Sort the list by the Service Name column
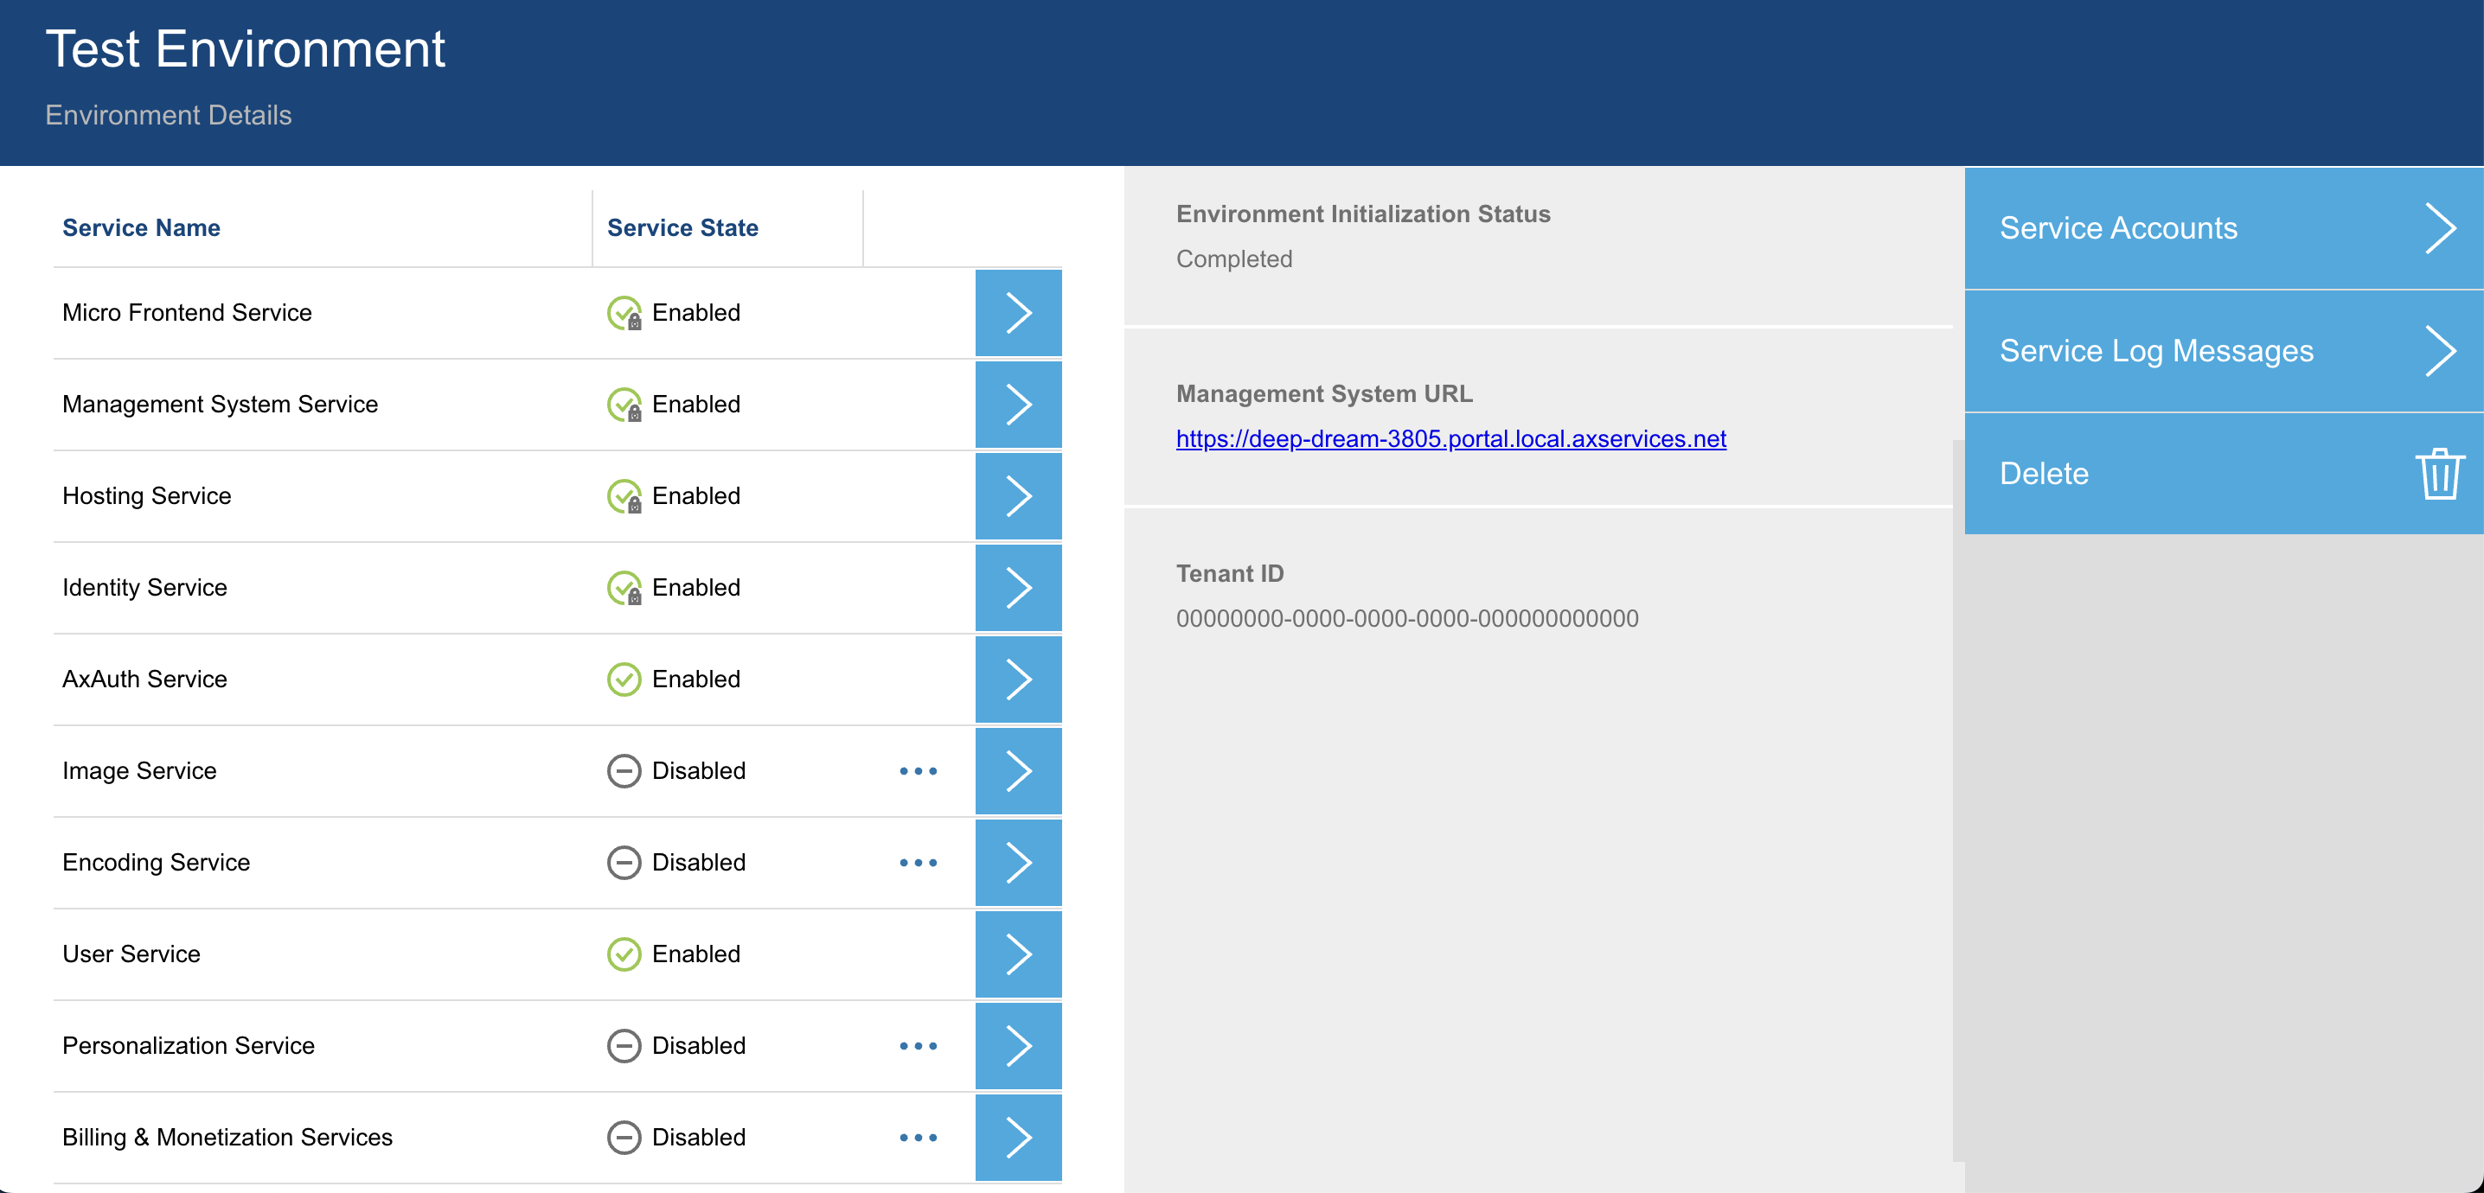 [x=141, y=227]
